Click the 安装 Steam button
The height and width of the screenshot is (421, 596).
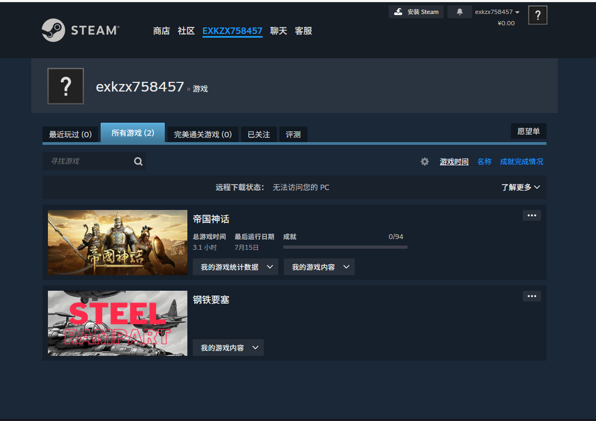click(416, 12)
